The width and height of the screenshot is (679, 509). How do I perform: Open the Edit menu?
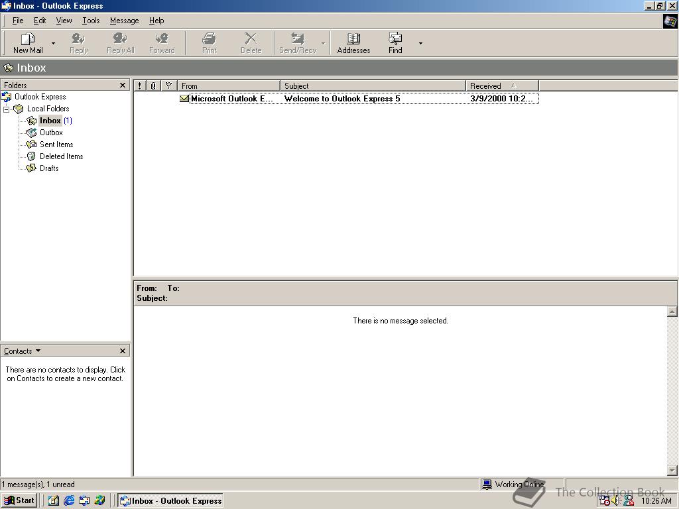[x=40, y=21]
